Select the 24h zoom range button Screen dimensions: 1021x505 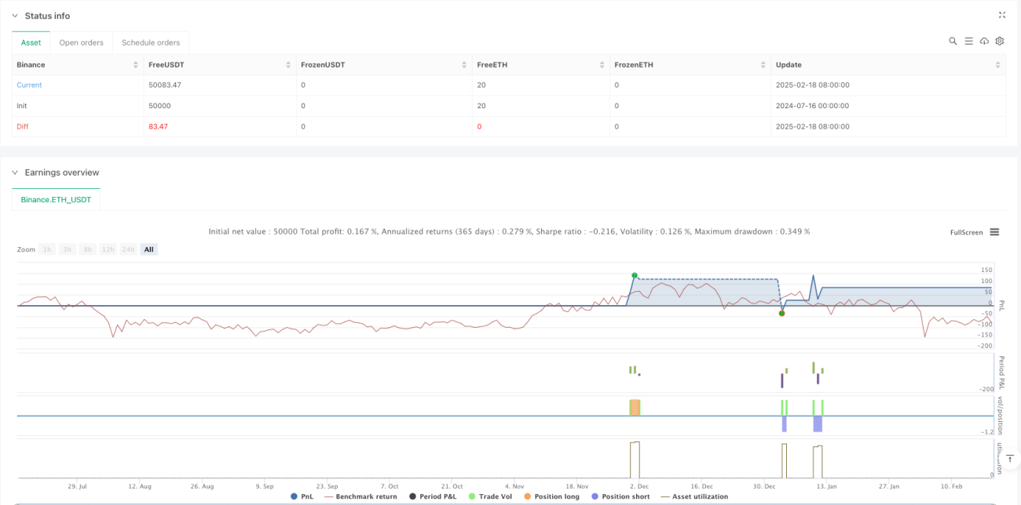(x=128, y=249)
